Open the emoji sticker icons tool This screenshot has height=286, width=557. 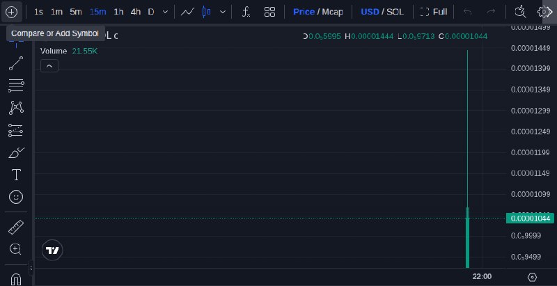point(16,197)
